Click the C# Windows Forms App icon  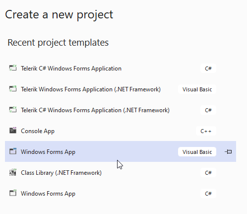pos(13,193)
